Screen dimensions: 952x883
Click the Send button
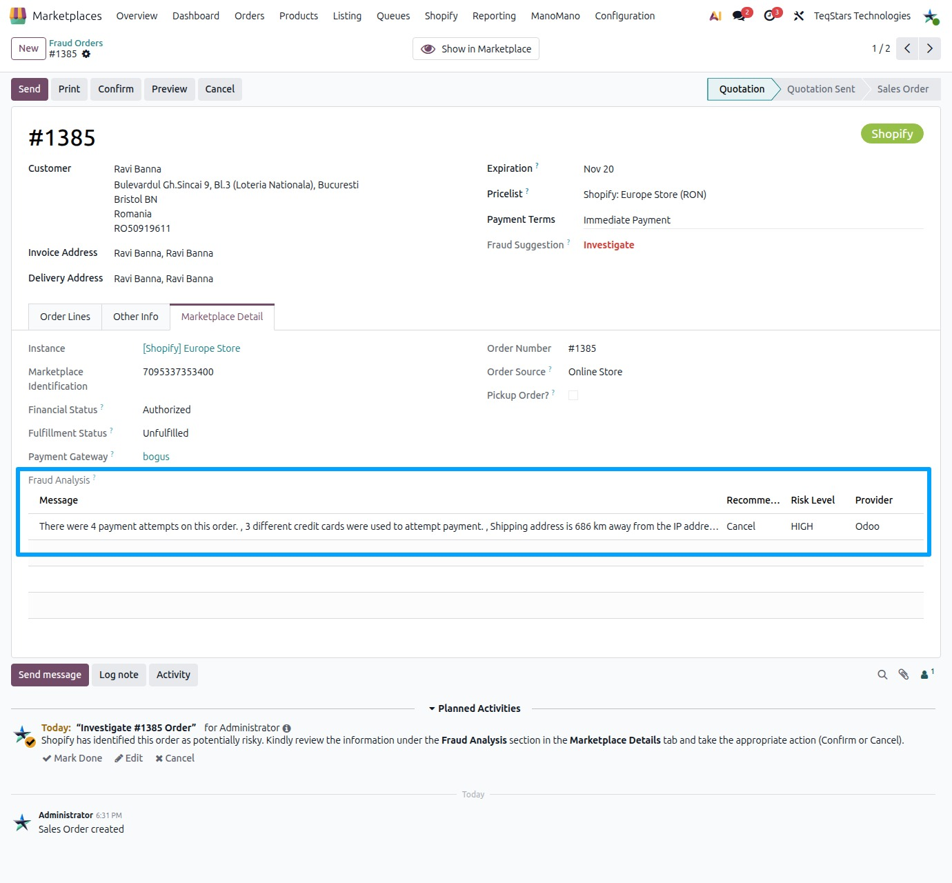(30, 89)
